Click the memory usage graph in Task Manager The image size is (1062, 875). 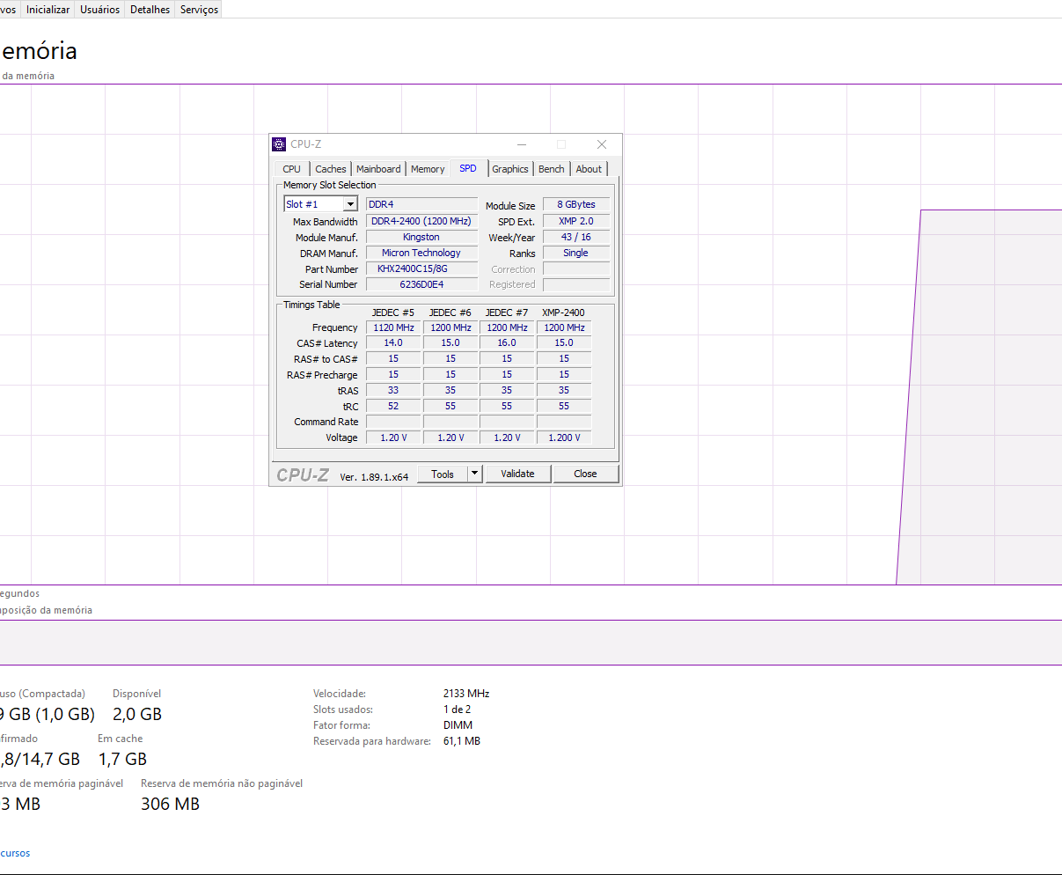coord(531,335)
